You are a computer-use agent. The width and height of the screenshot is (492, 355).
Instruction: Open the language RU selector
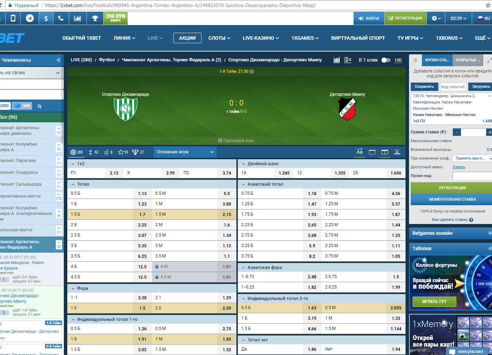click(484, 18)
